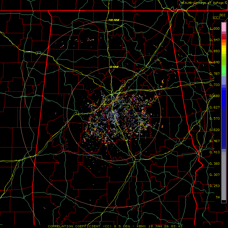
Task: Pick the pink segment of the color bar
Action: 224,27
